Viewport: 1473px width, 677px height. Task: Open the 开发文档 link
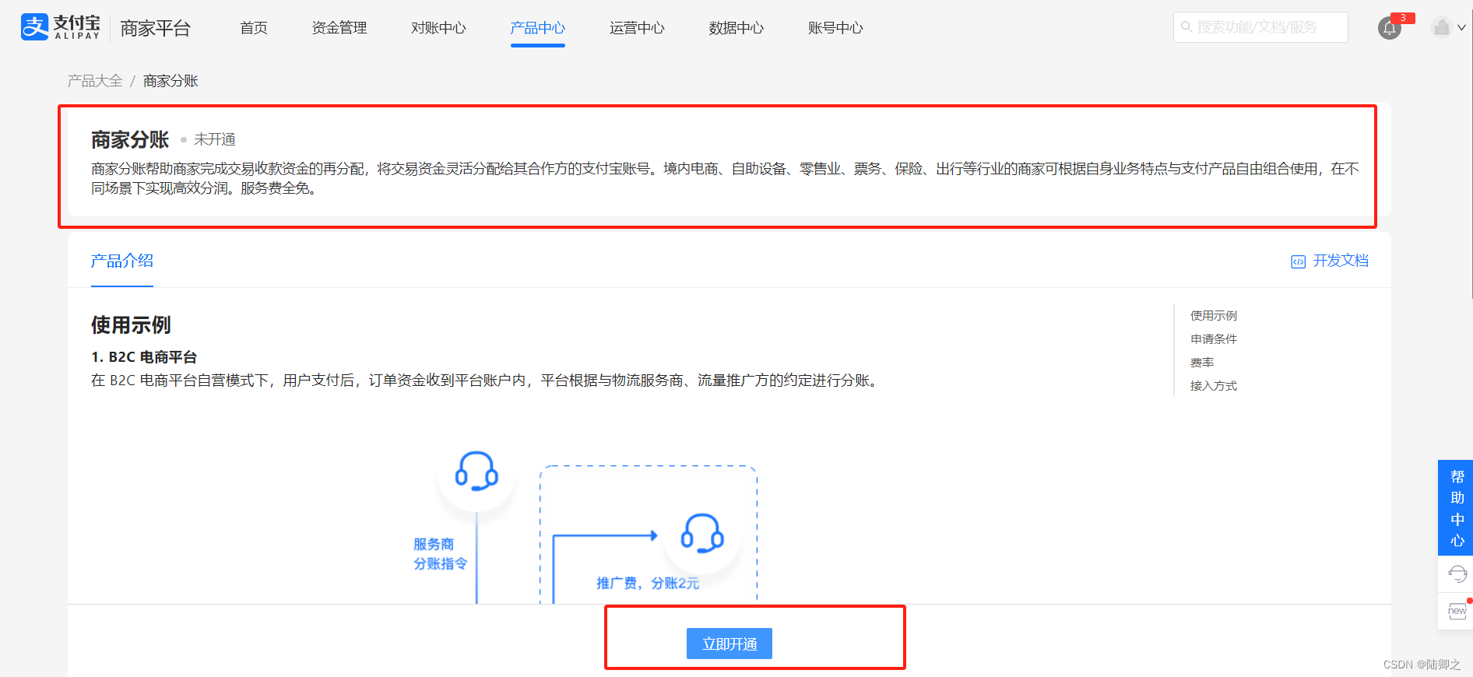(x=1341, y=261)
